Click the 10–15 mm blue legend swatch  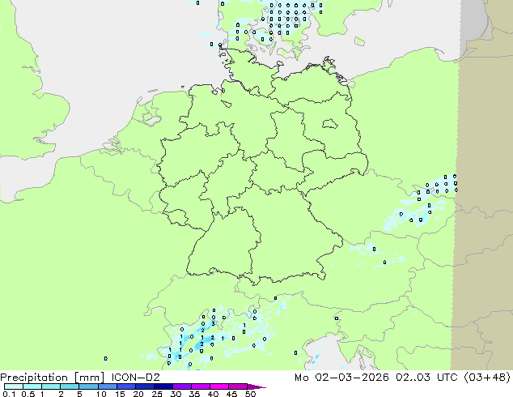[107, 386]
